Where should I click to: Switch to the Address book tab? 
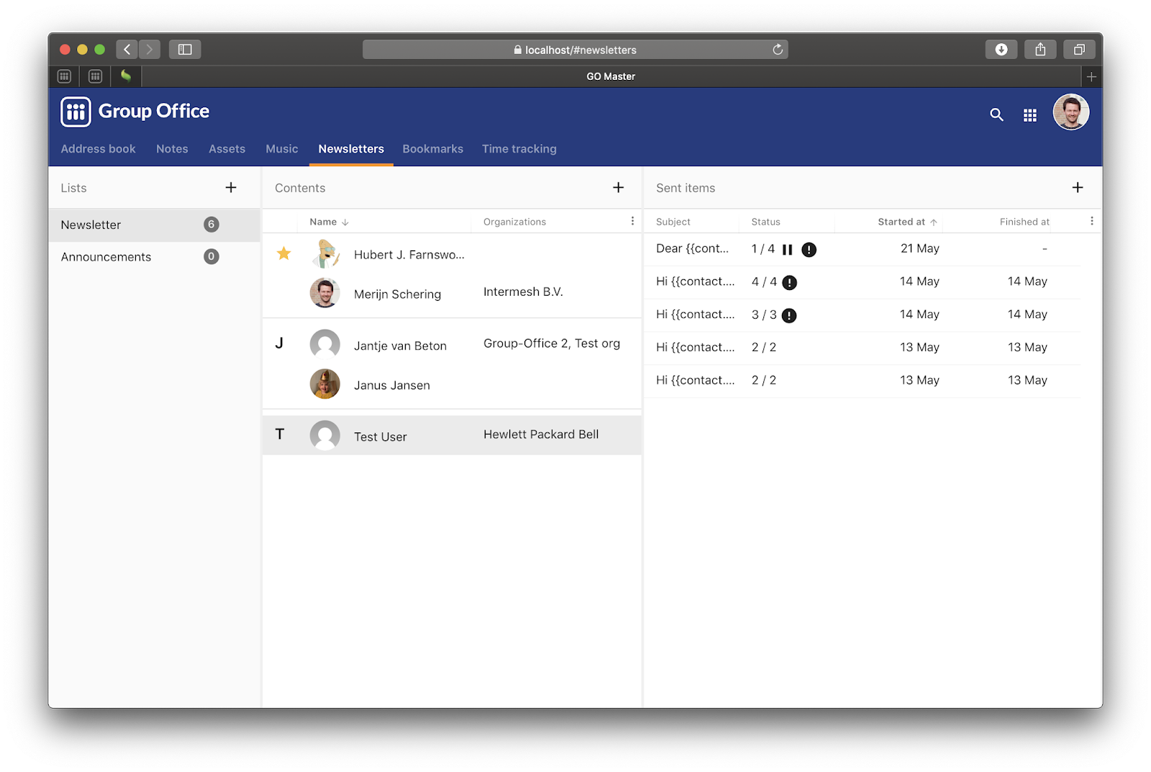click(x=98, y=149)
